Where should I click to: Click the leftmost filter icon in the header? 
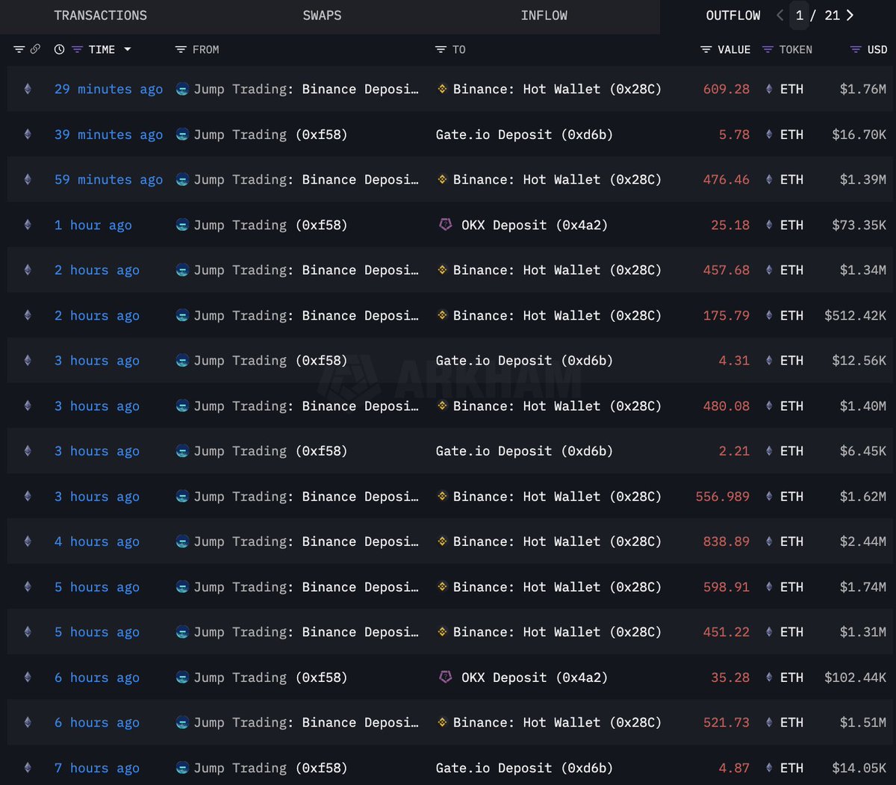click(x=19, y=49)
